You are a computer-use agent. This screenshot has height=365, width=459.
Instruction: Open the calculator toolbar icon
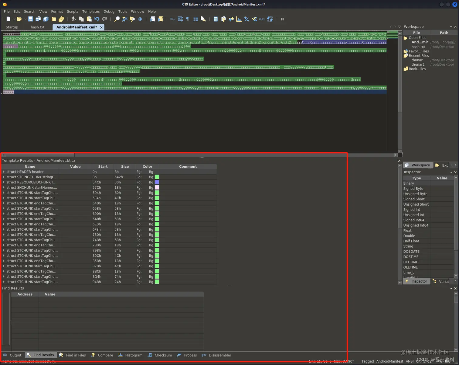[216, 19]
